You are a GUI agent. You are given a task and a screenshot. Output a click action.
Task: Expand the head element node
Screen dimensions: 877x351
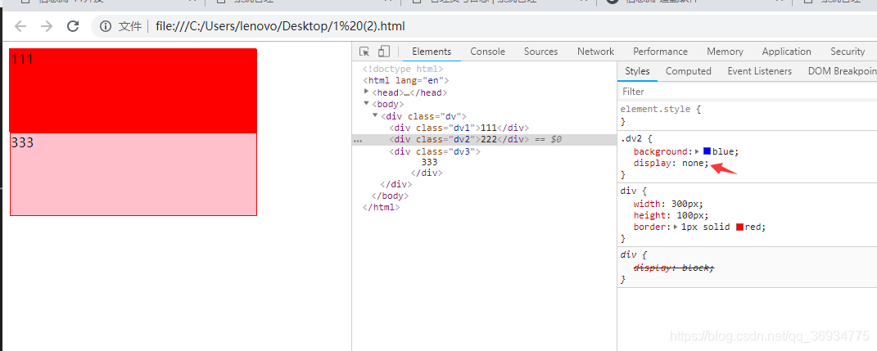click(x=366, y=92)
